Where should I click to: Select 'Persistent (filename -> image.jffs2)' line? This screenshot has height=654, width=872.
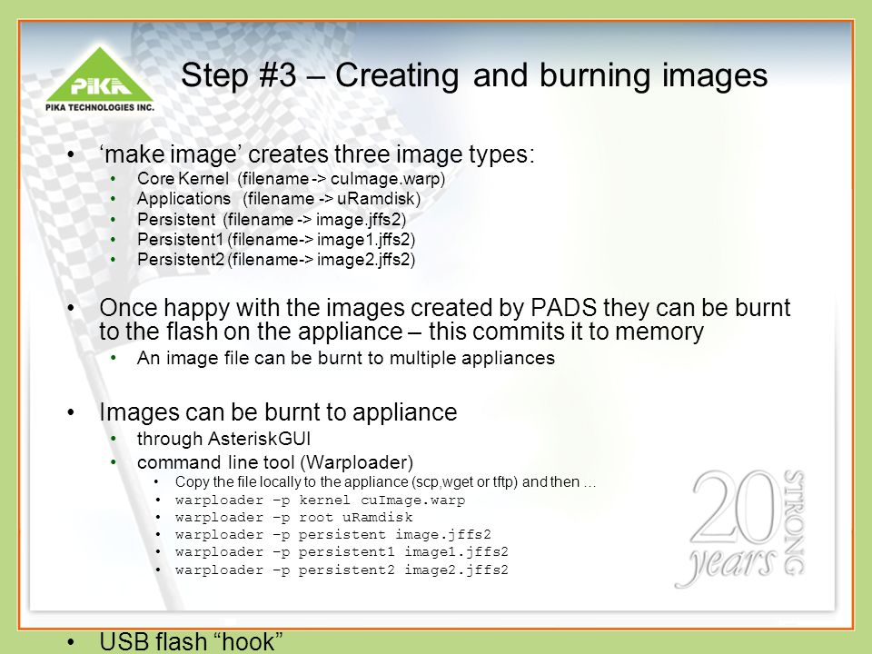[272, 219]
